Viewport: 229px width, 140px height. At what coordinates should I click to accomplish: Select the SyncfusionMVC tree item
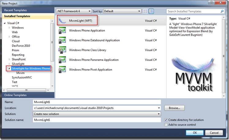pyautogui.click(x=22, y=77)
